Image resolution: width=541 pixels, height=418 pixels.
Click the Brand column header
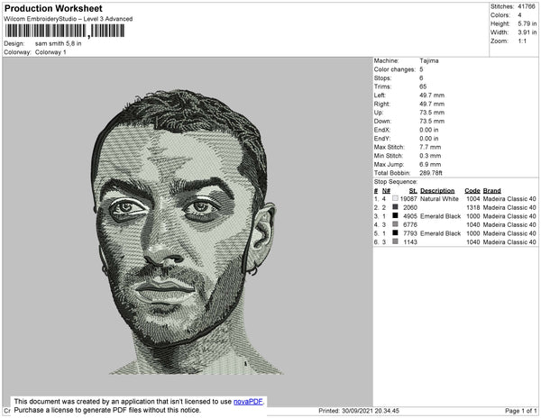pyautogui.click(x=492, y=191)
